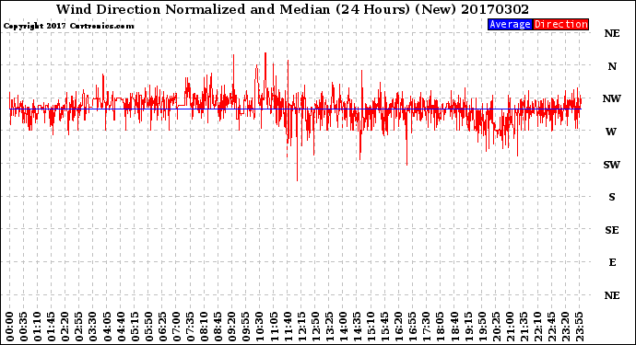Click the 02:20 time axis label
Viewport: 636px width, 345px height.
[x=65, y=327]
